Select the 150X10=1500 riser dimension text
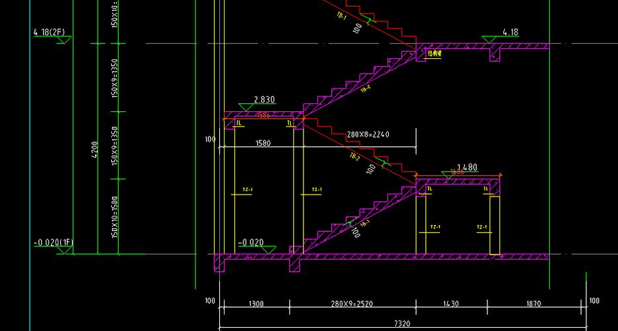Screen dimensions: 618x331 tap(114, 216)
